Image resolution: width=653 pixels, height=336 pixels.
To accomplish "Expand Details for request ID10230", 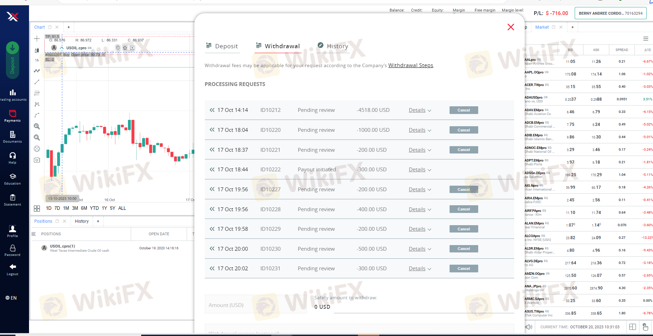I will [420, 249].
